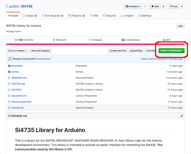Click the pencil edit icon for README.md
Image resolution: width=191 pixels, height=154 pixels.
point(181,116)
